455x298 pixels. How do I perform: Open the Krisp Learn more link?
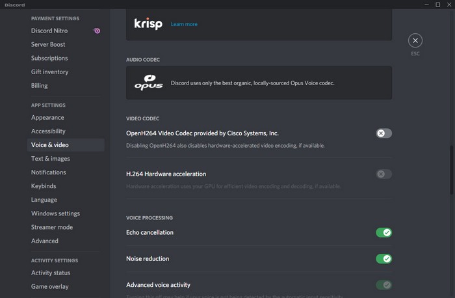coord(184,24)
